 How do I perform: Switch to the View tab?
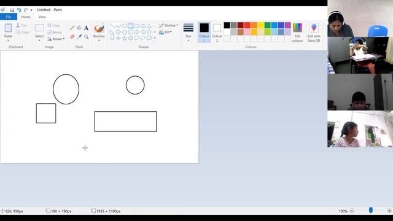[42, 17]
